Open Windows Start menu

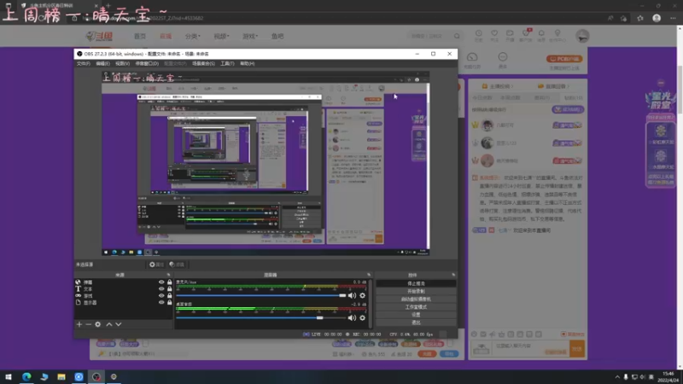(9, 376)
